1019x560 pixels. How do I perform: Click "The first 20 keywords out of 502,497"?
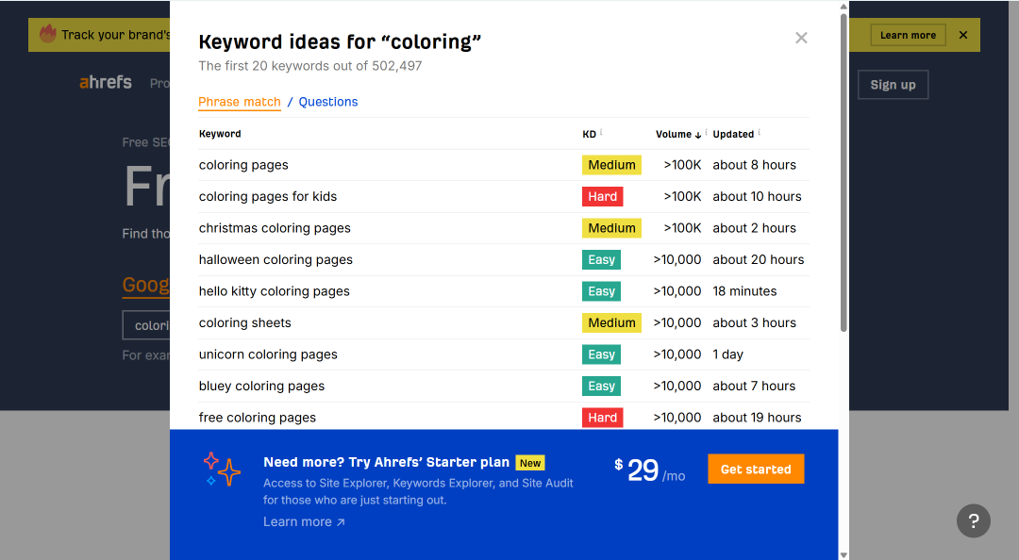click(310, 66)
